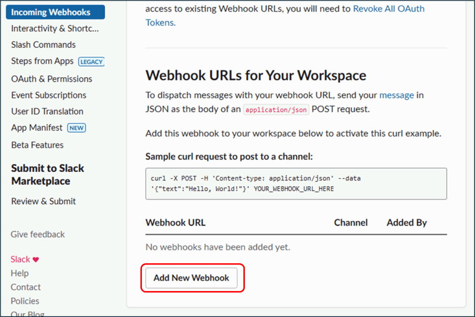Open the App Manifest page
The width and height of the screenshot is (475, 317).
pyautogui.click(x=37, y=128)
